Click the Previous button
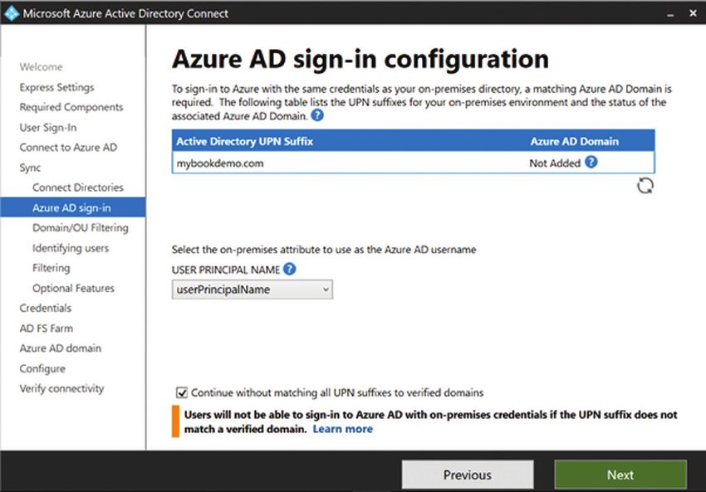Image resolution: width=706 pixels, height=492 pixels. pyautogui.click(x=468, y=475)
